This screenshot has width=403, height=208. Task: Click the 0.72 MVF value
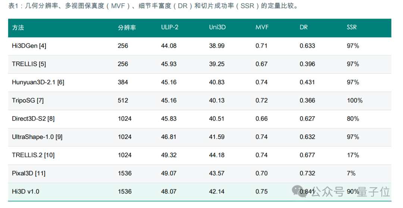(261, 100)
